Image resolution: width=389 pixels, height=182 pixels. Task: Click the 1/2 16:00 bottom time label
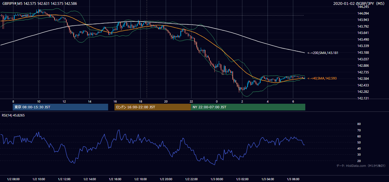(115, 179)
